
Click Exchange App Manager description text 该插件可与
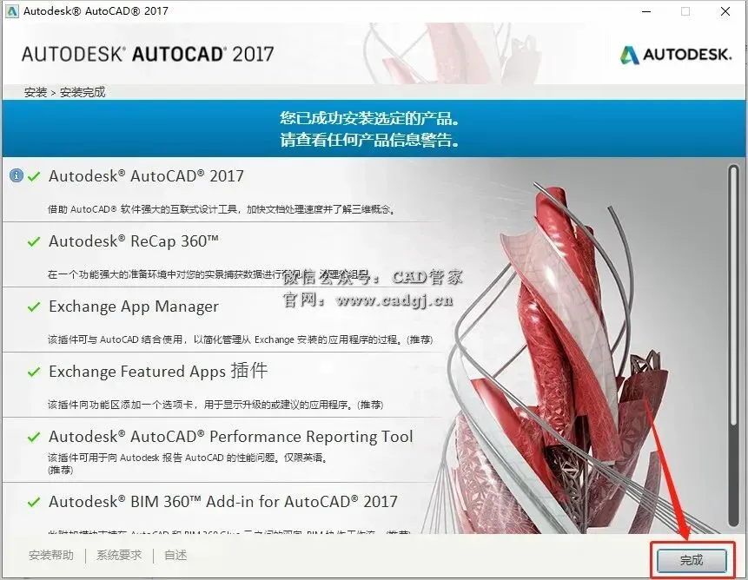tap(241, 339)
